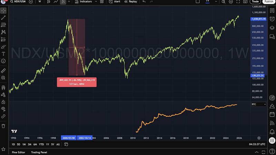
Task: Open the go to date calendar icon
Action: 66,144
